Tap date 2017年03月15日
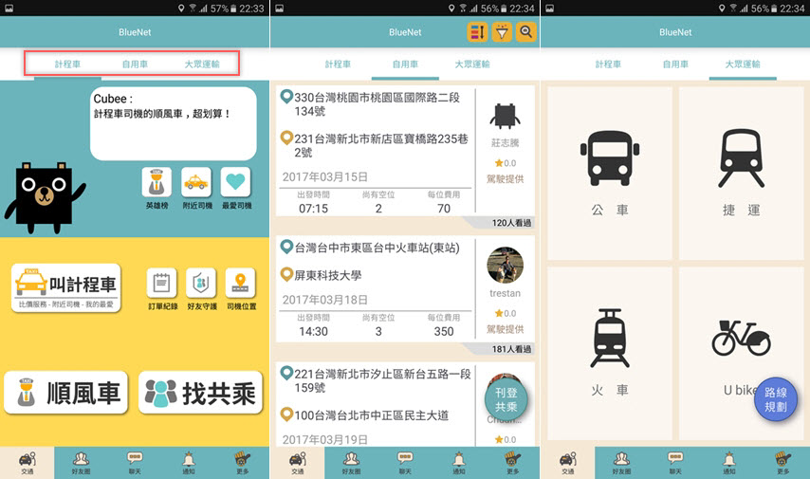This screenshot has height=479, width=810. click(x=325, y=176)
